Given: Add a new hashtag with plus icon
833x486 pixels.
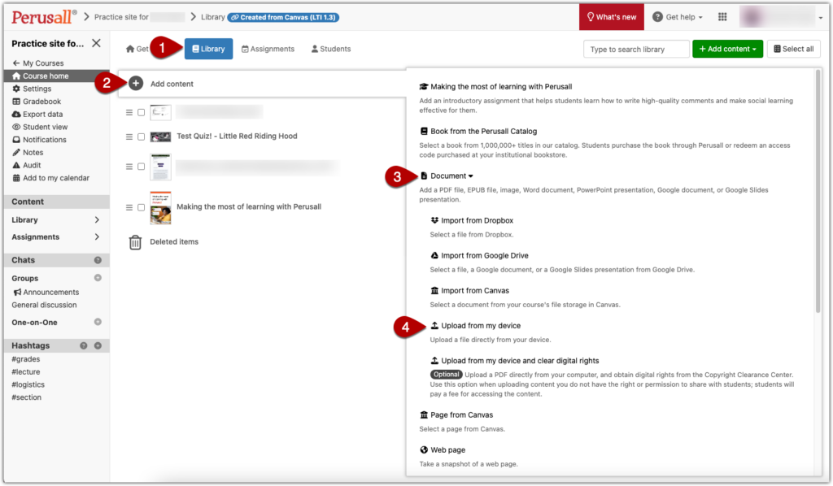Looking at the screenshot, I should point(98,345).
